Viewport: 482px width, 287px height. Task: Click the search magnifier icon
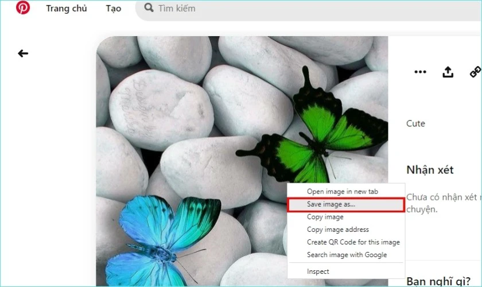[x=149, y=7]
